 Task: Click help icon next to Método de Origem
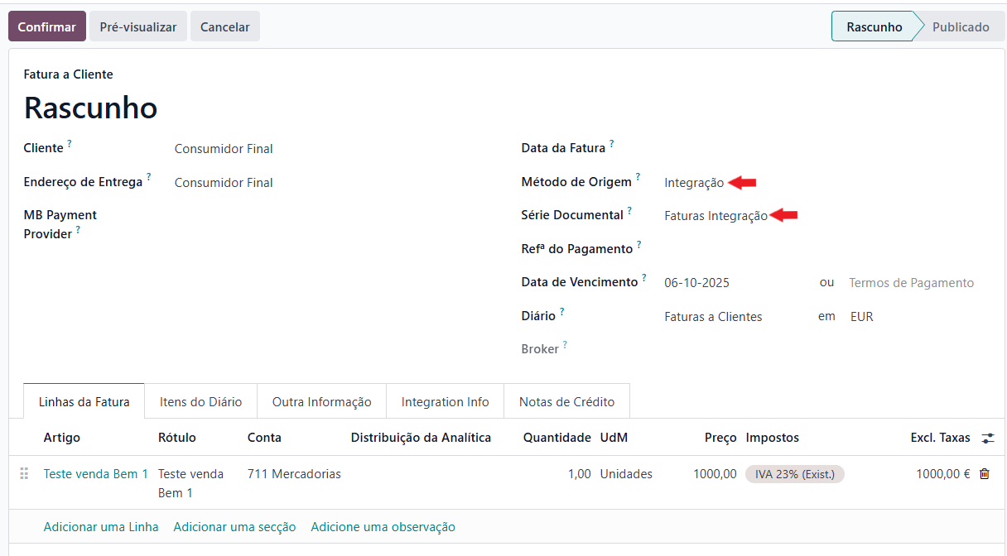click(x=638, y=178)
